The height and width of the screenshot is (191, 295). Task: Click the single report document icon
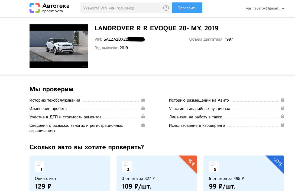coord(39,167)
